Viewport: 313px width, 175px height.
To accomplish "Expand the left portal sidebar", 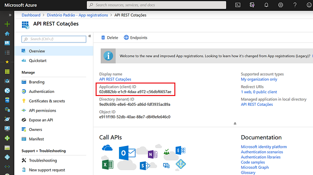I will (10, 15).
